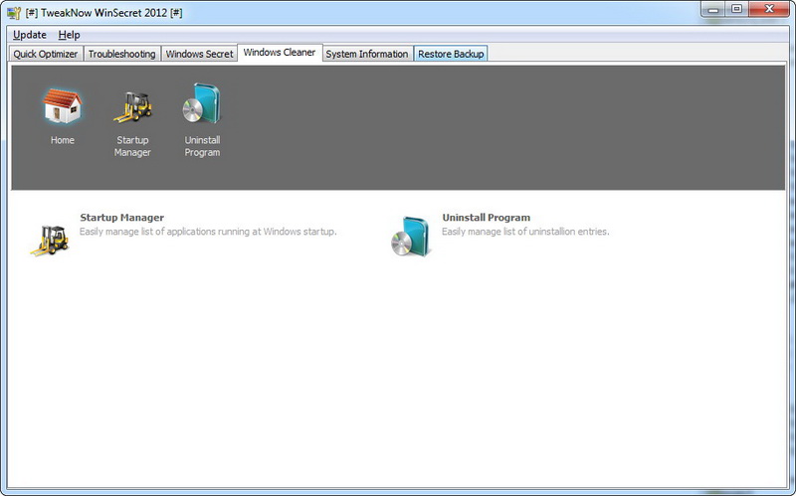Close the TweakNow WinSecret window
This screenshot has width=796, height=496.
coord(769,9)
